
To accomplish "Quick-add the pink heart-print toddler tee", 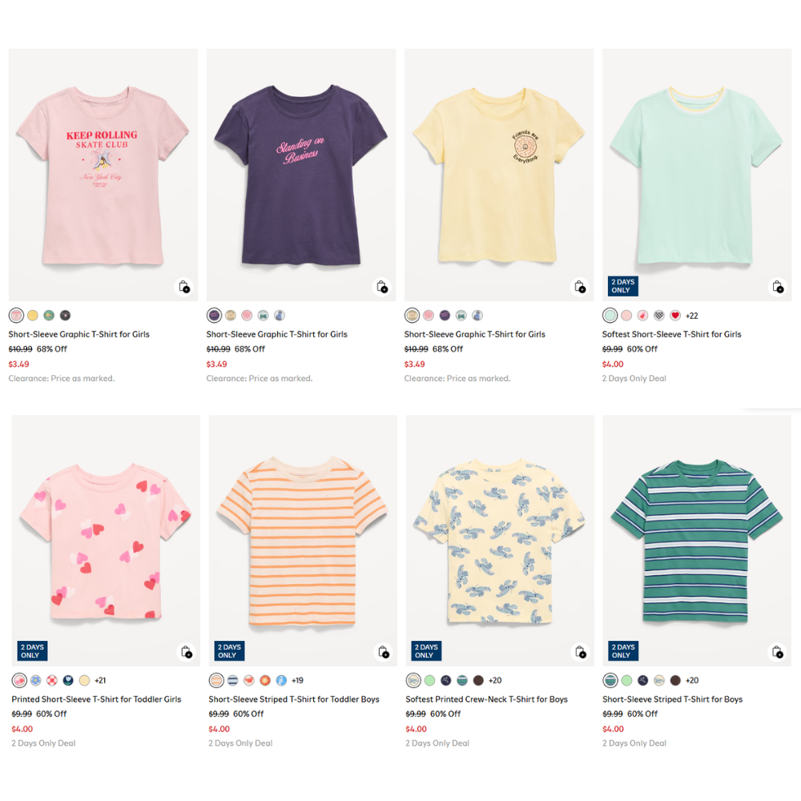I will pyautogui.click(x=186, y=652).
